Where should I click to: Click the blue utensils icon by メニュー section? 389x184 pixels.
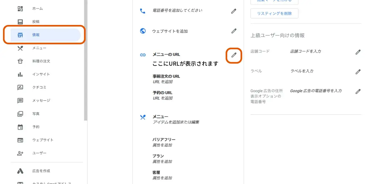click(143, 117)
